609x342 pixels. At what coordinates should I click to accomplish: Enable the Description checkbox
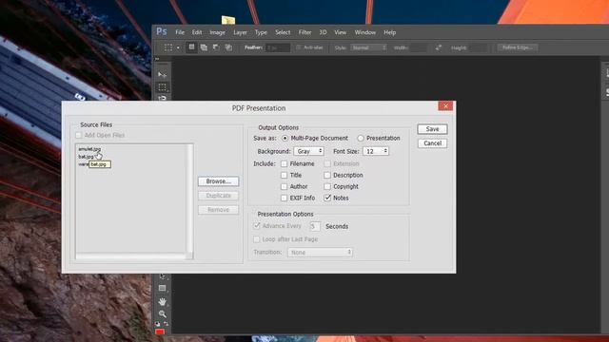coord(327,175)
